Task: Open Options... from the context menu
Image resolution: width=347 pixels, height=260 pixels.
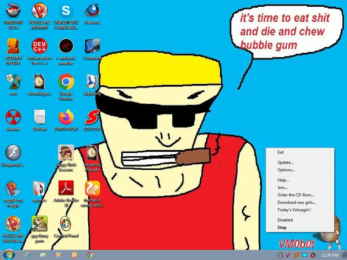Action: click(x=300, y=170)
